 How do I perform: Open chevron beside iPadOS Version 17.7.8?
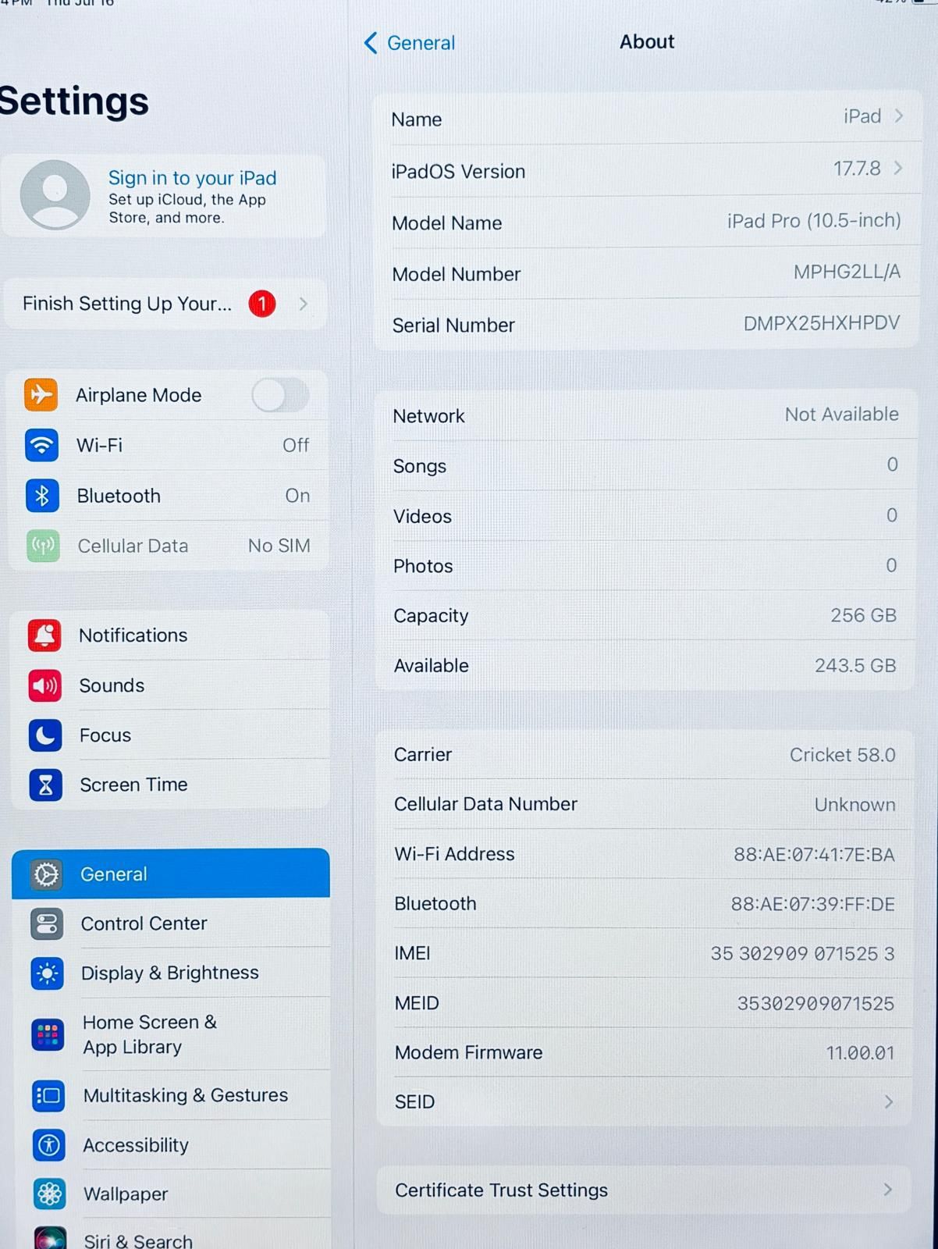tap(898, 168)
